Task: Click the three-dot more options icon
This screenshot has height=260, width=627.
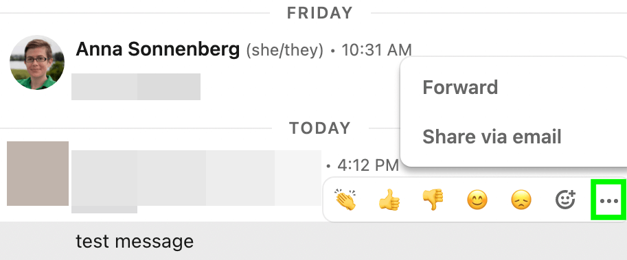Action: [609, 200]
